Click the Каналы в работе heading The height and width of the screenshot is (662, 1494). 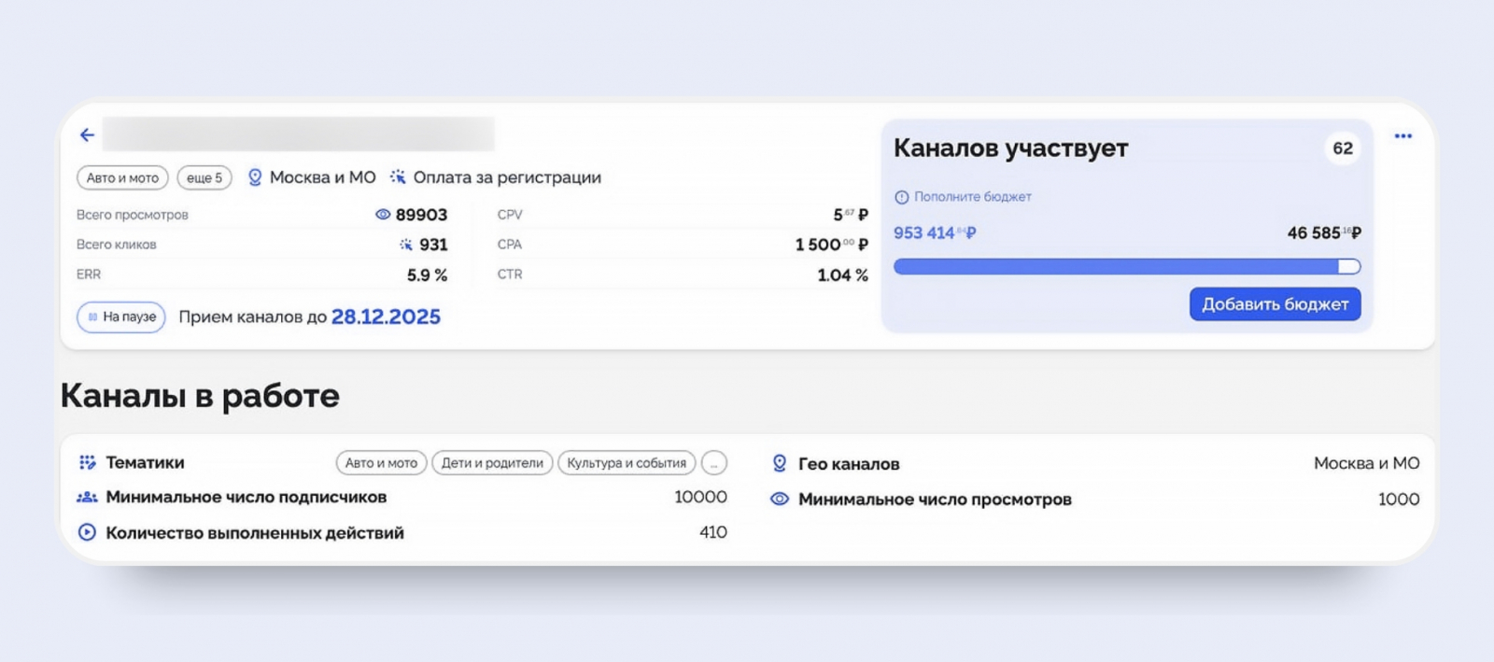coord(200,396)
